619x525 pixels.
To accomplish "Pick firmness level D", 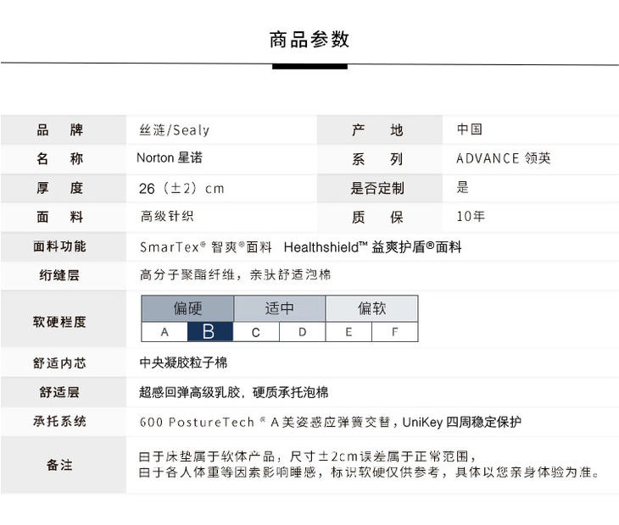I will coord(302,332).
